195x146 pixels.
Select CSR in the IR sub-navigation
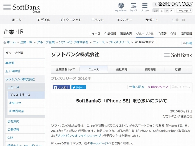(173, 34)
